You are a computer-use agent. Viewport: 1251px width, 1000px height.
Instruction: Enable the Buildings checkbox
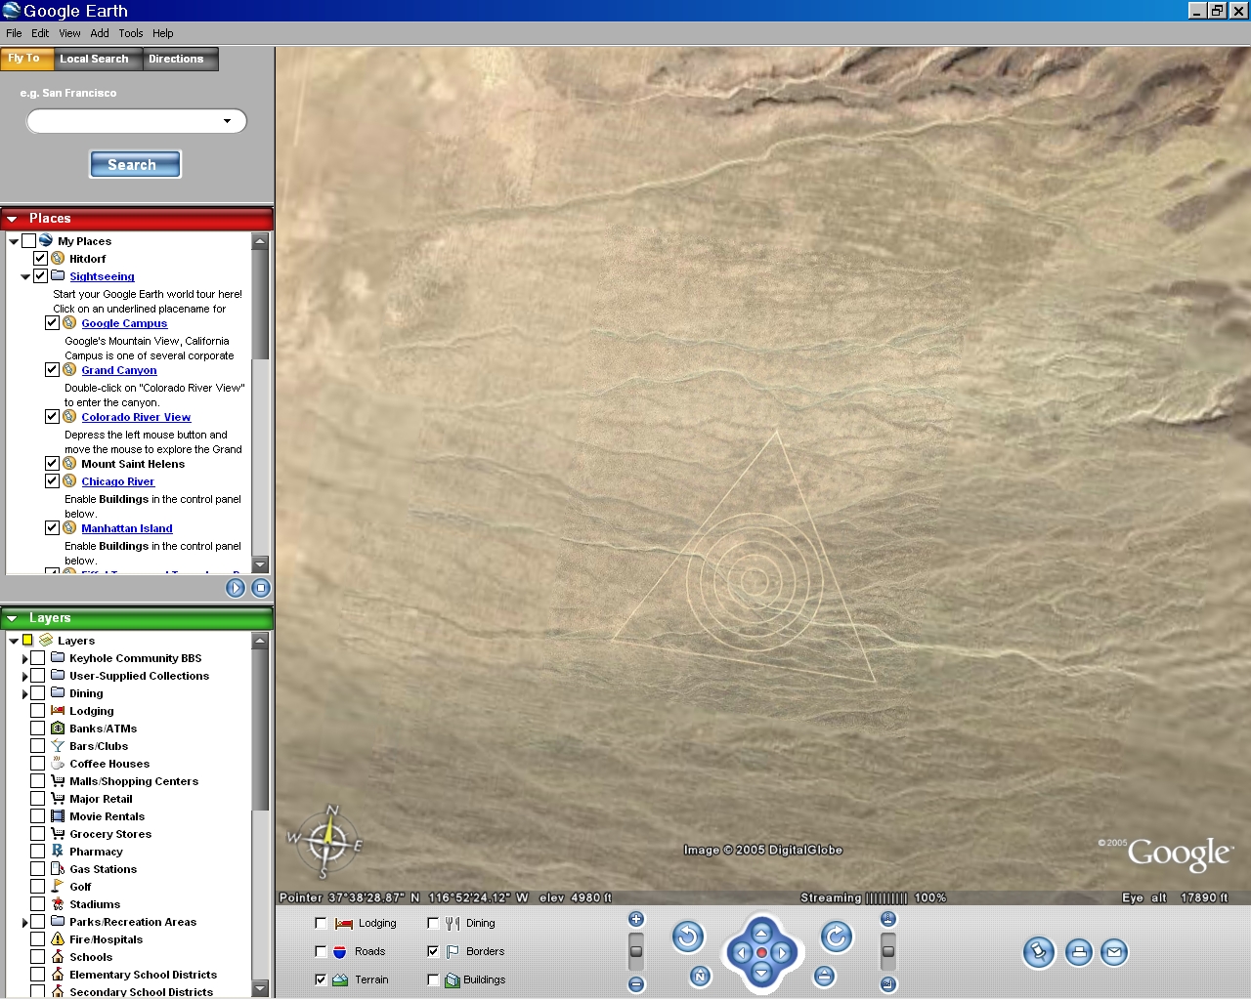click(x=433, y=979)
